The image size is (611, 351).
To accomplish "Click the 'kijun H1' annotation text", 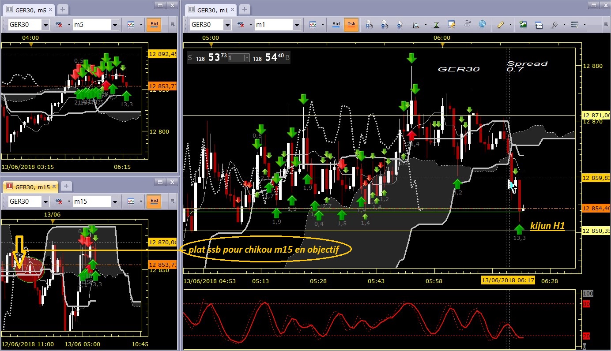I will coord(547,226).
